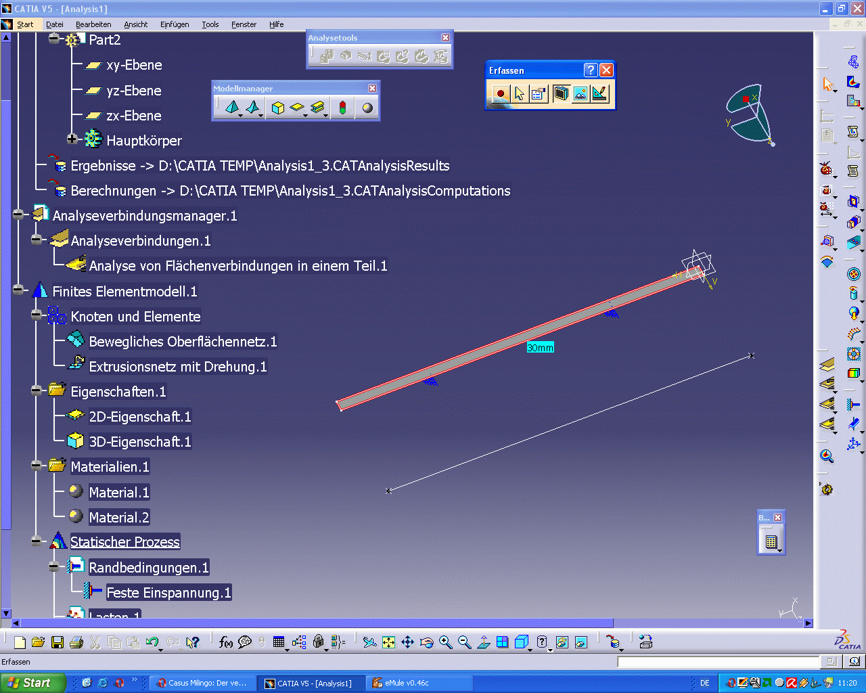This screenshot has height=693, width=866.
Task: Open the What's This help cursor icon
Action: [x=192, y=642]
